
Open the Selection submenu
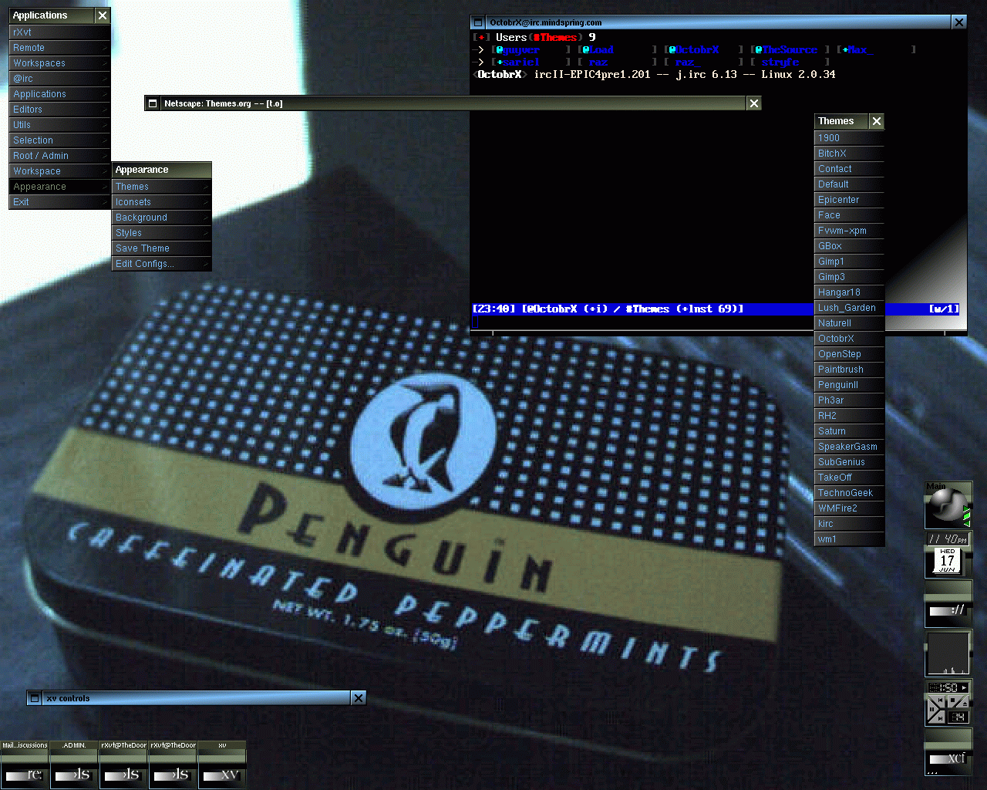(x=59, y=140)
